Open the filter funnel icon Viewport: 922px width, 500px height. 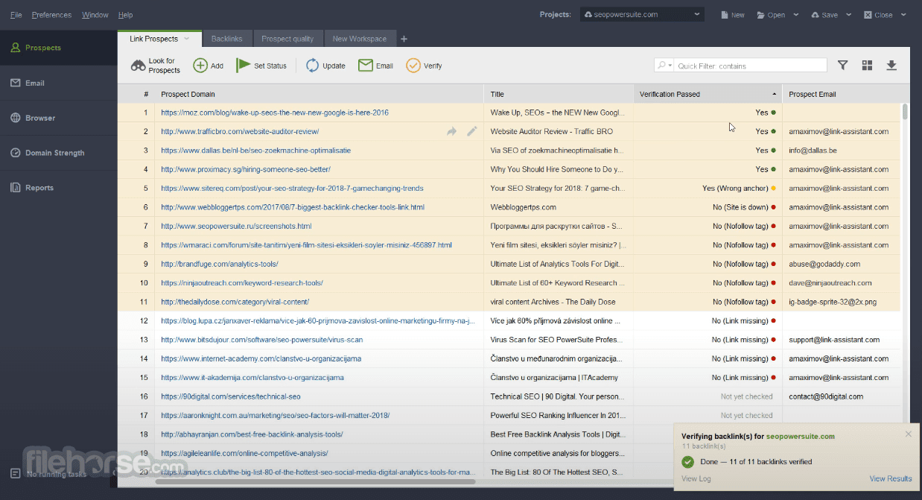[x=842, y=66]
